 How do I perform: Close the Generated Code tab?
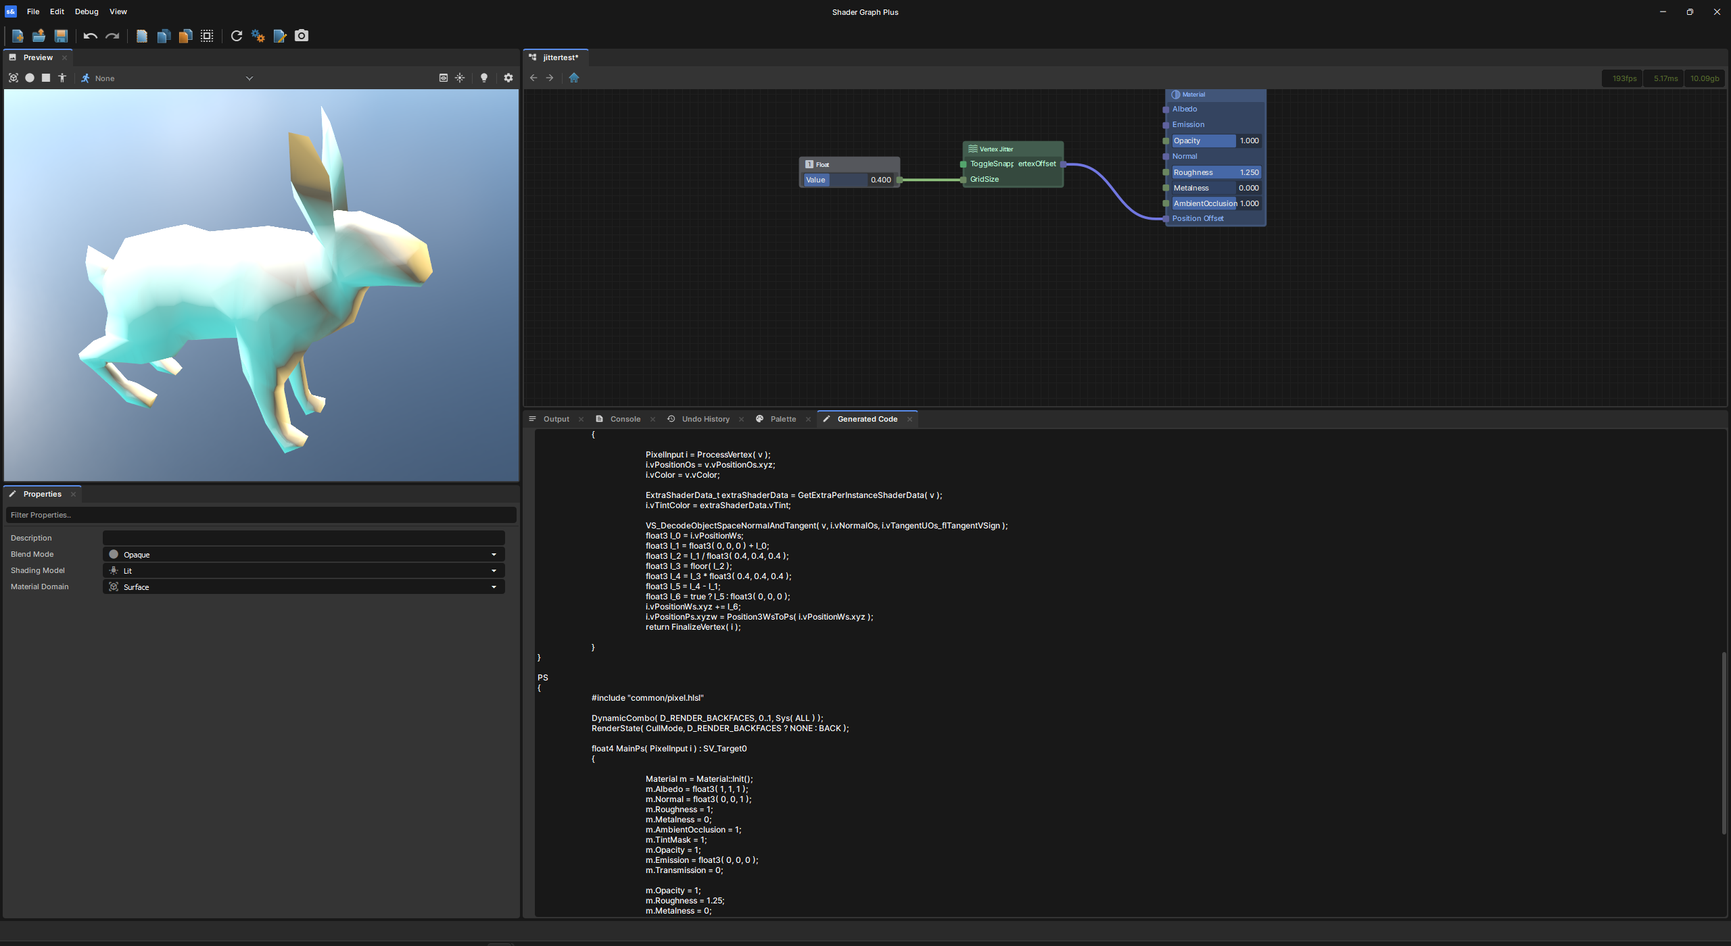(909, 420)
